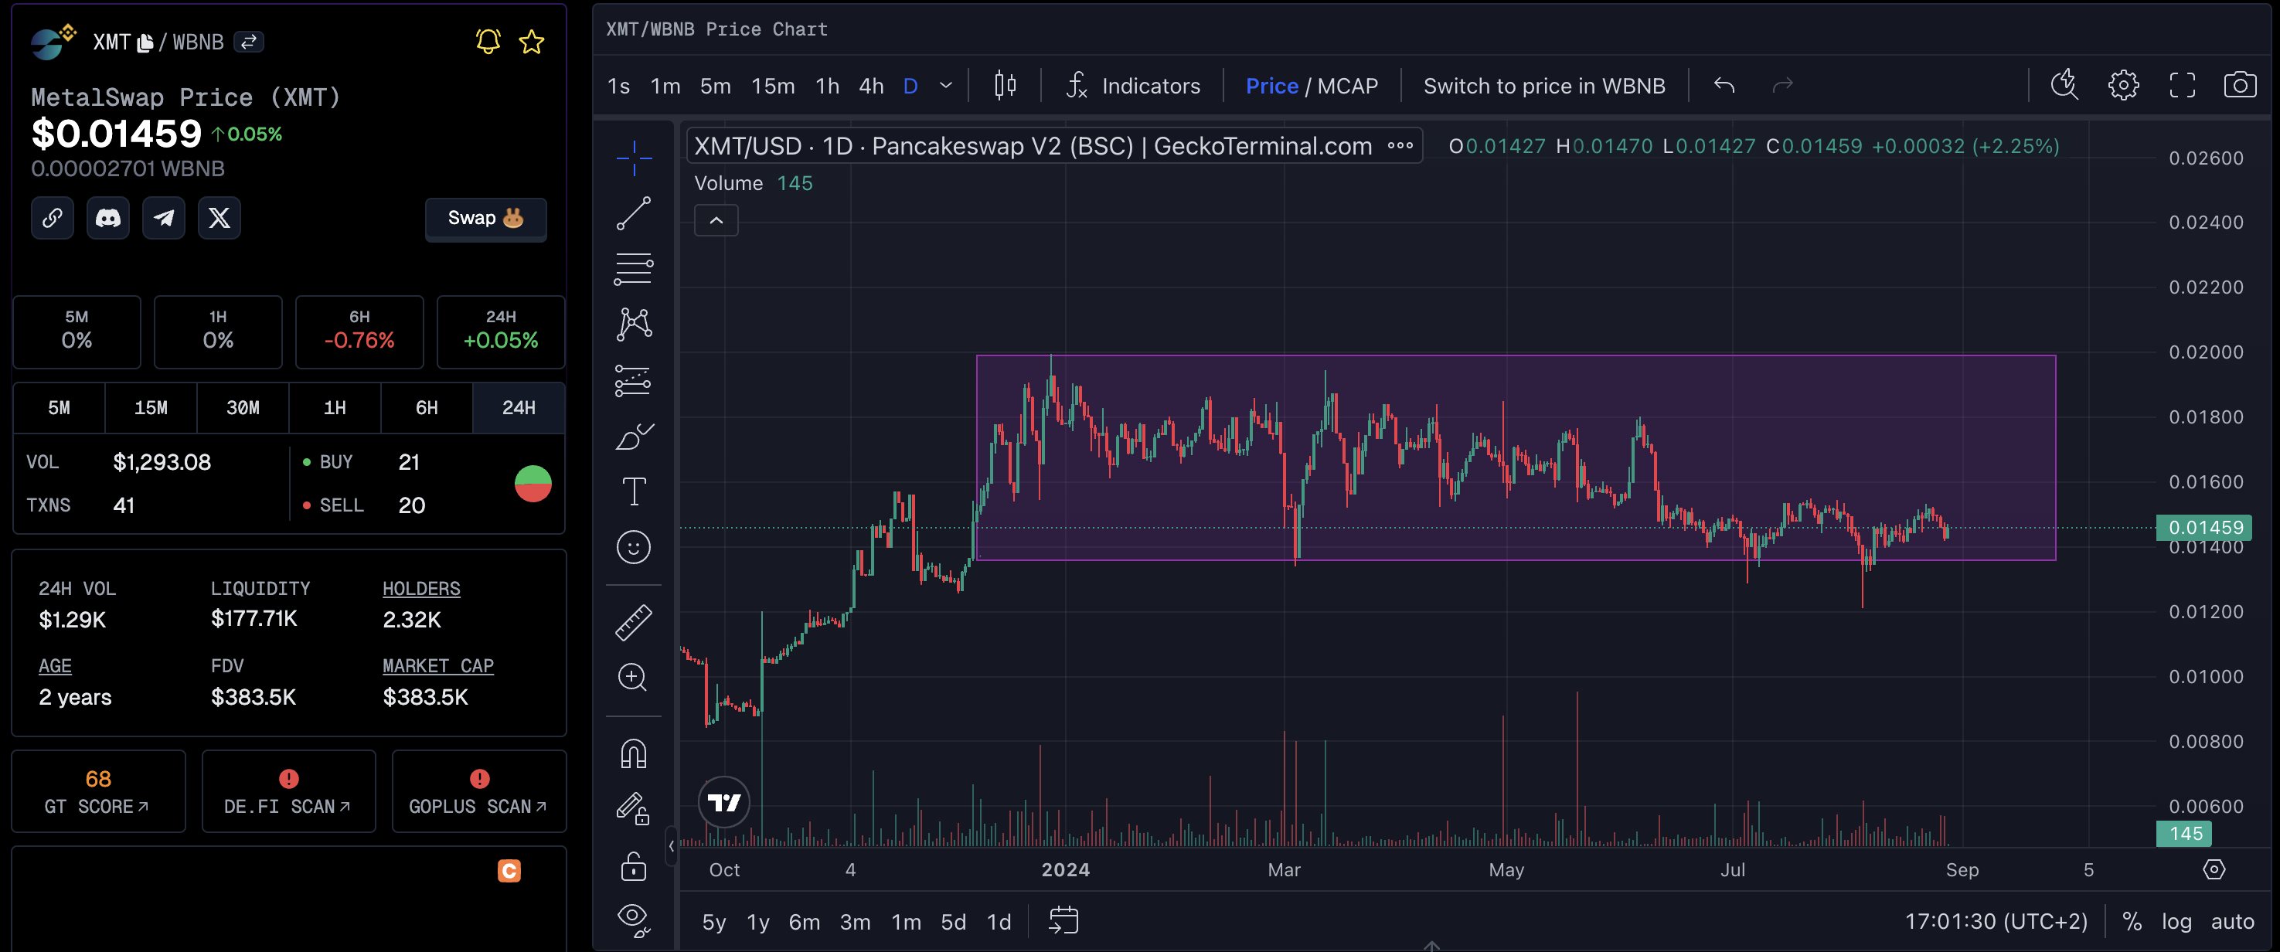Click the Swap button

tap(485, 219)
